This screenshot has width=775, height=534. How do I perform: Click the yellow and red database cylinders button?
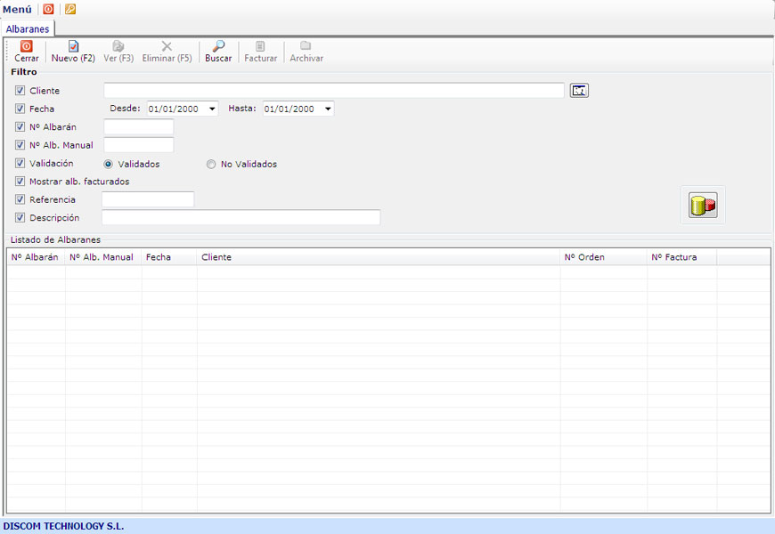pyautogui.click(x=703, y=206)
